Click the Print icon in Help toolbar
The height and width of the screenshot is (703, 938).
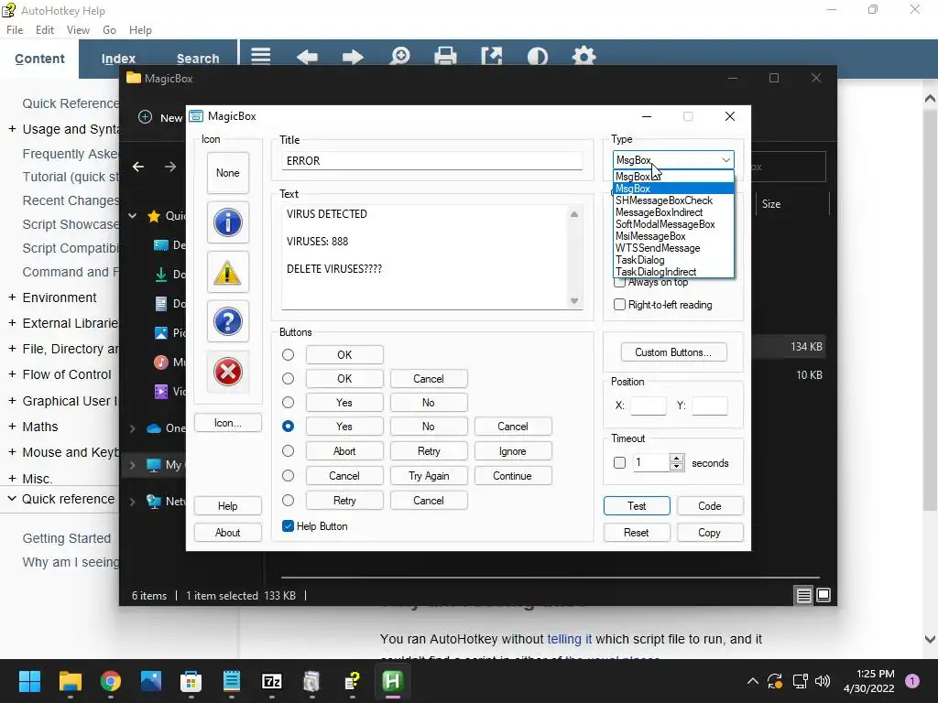(x=445, y=57)
